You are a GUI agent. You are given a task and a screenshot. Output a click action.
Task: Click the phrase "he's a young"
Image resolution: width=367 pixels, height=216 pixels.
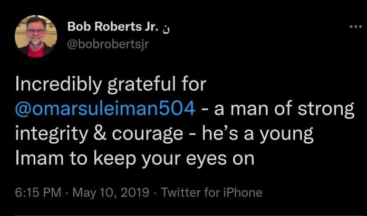(x=258, y=134)
